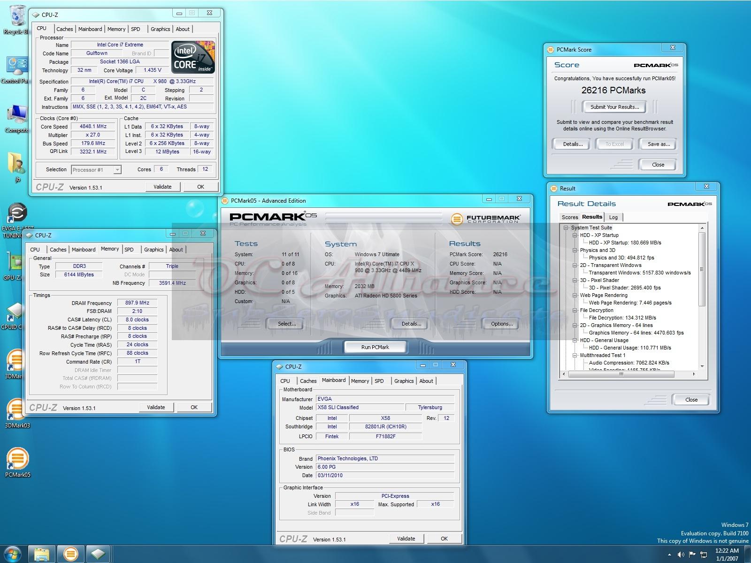Open Graphics tab in memory CPU-Z window
Viewport: 751px width, 563px height.
point(153,250)
